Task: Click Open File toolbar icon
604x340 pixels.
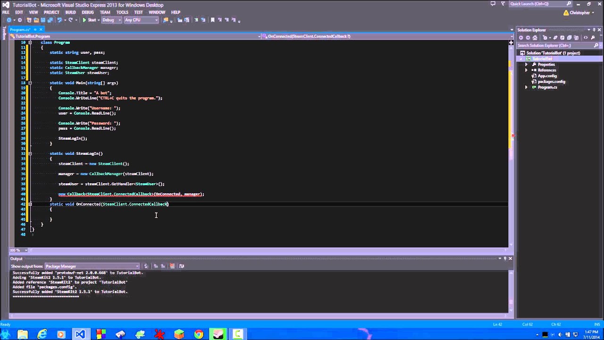Action: pyautogui.click(x=36, y=20)
